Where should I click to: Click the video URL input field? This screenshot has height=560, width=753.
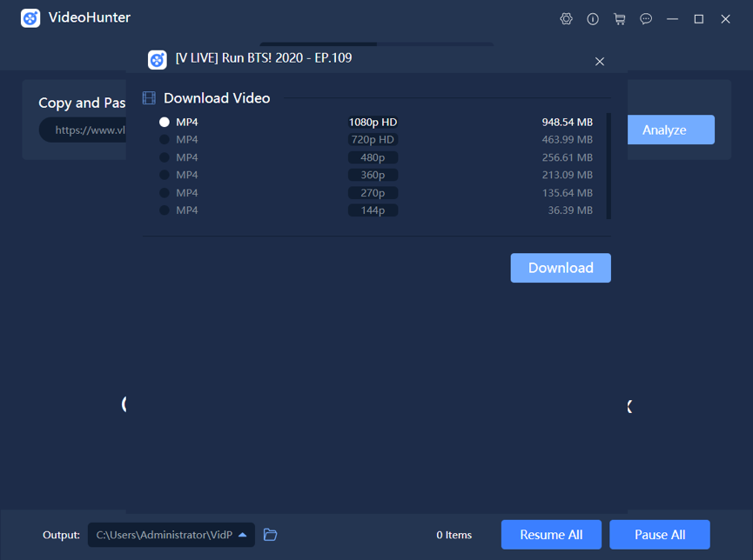[x=82, y=130]
